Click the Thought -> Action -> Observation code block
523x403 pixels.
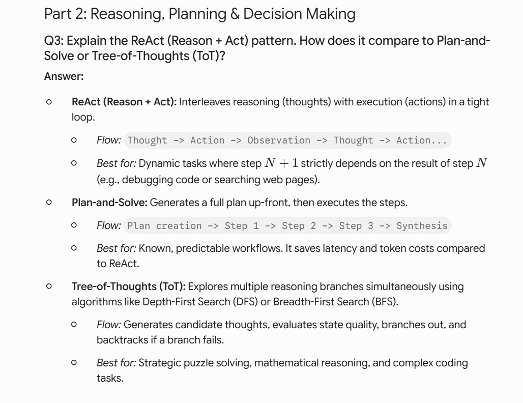coord(287,140)
